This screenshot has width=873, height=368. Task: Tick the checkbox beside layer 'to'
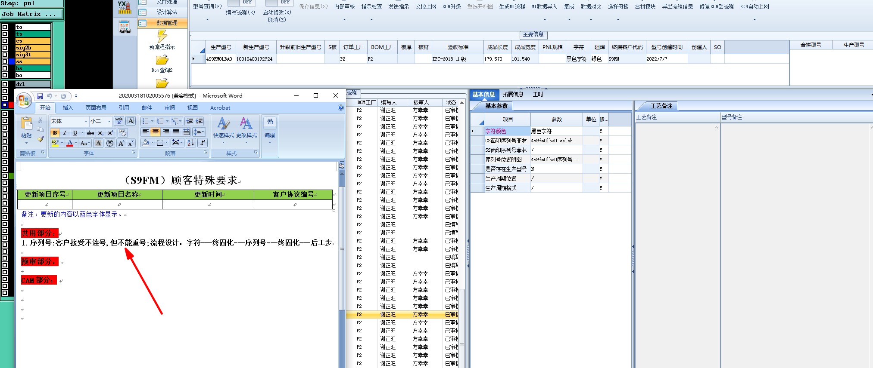tap(5, 27)
